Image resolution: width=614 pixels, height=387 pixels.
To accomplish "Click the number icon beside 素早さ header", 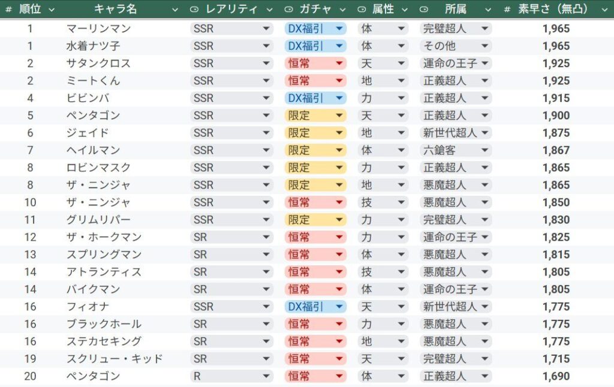I will [507, 10].
